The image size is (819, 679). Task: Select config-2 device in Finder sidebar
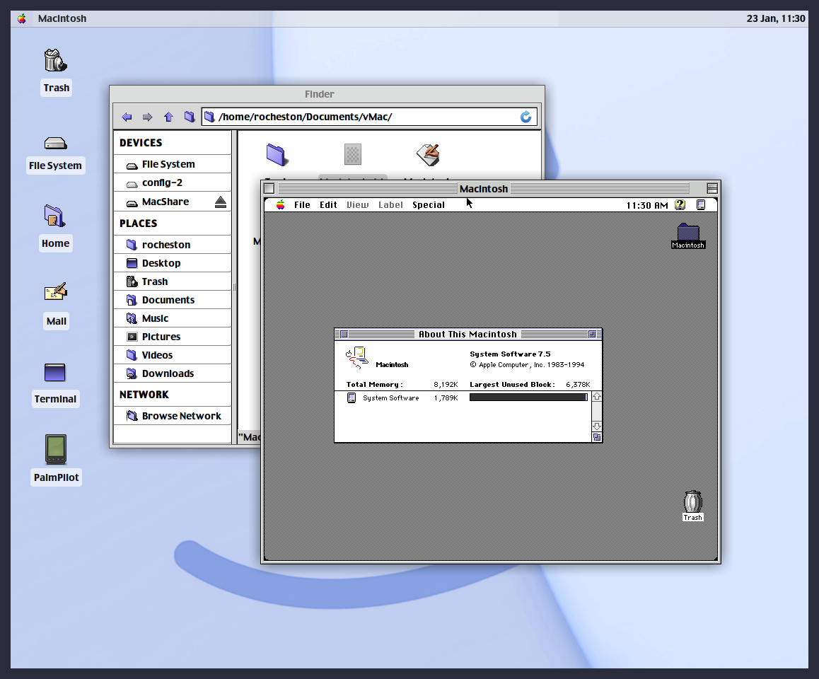pos(172,182)
